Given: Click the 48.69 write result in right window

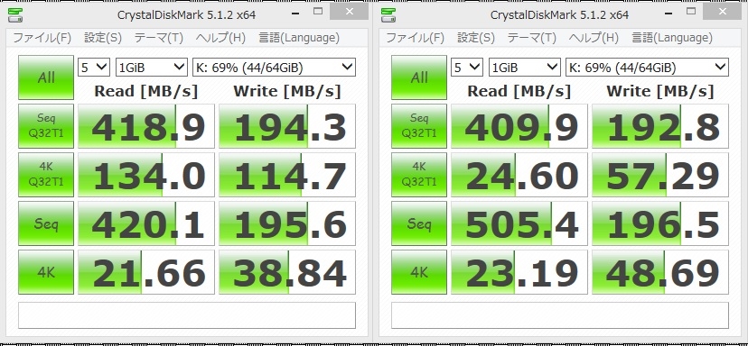Looking at the screenshot, I should click(660, 272).
